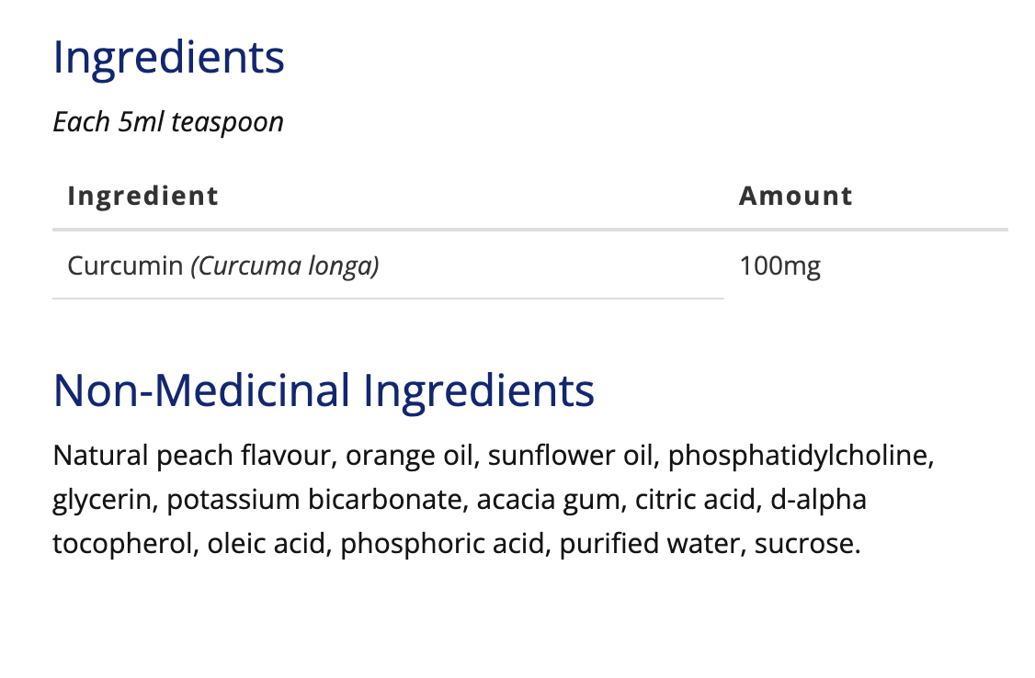Click the italic "(Curcuma longa)" text
The image size is (1035, 678).
pos(285,266)
